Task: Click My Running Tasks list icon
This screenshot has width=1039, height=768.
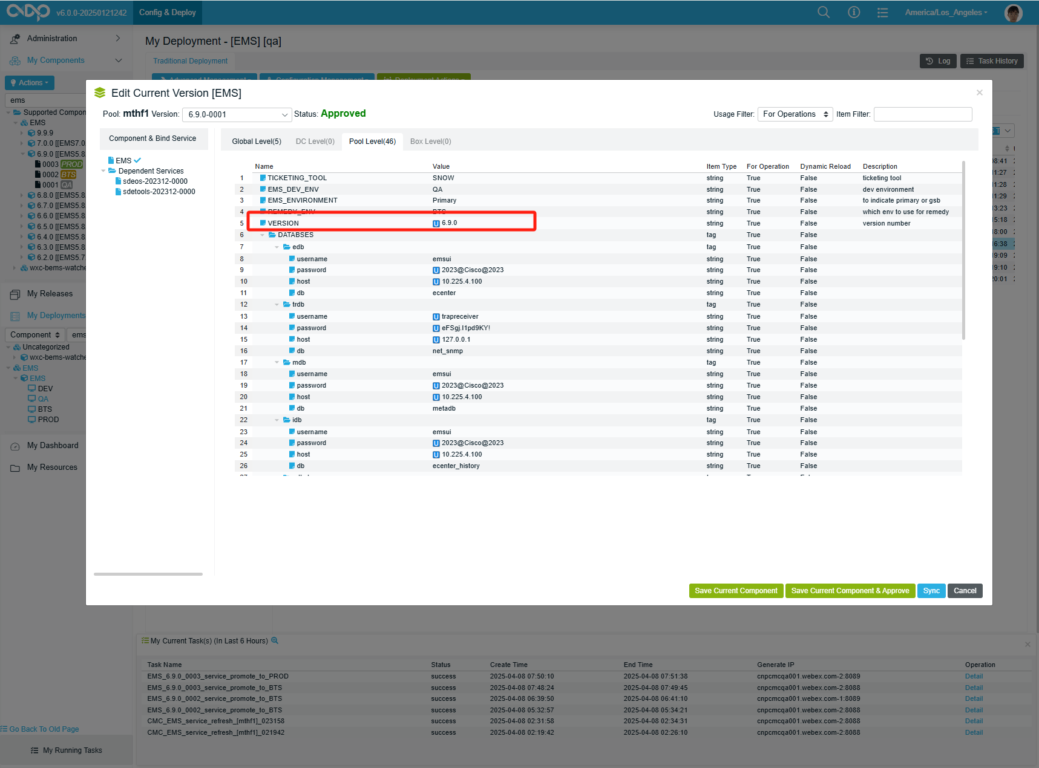Action: click(x=34, y=750)
